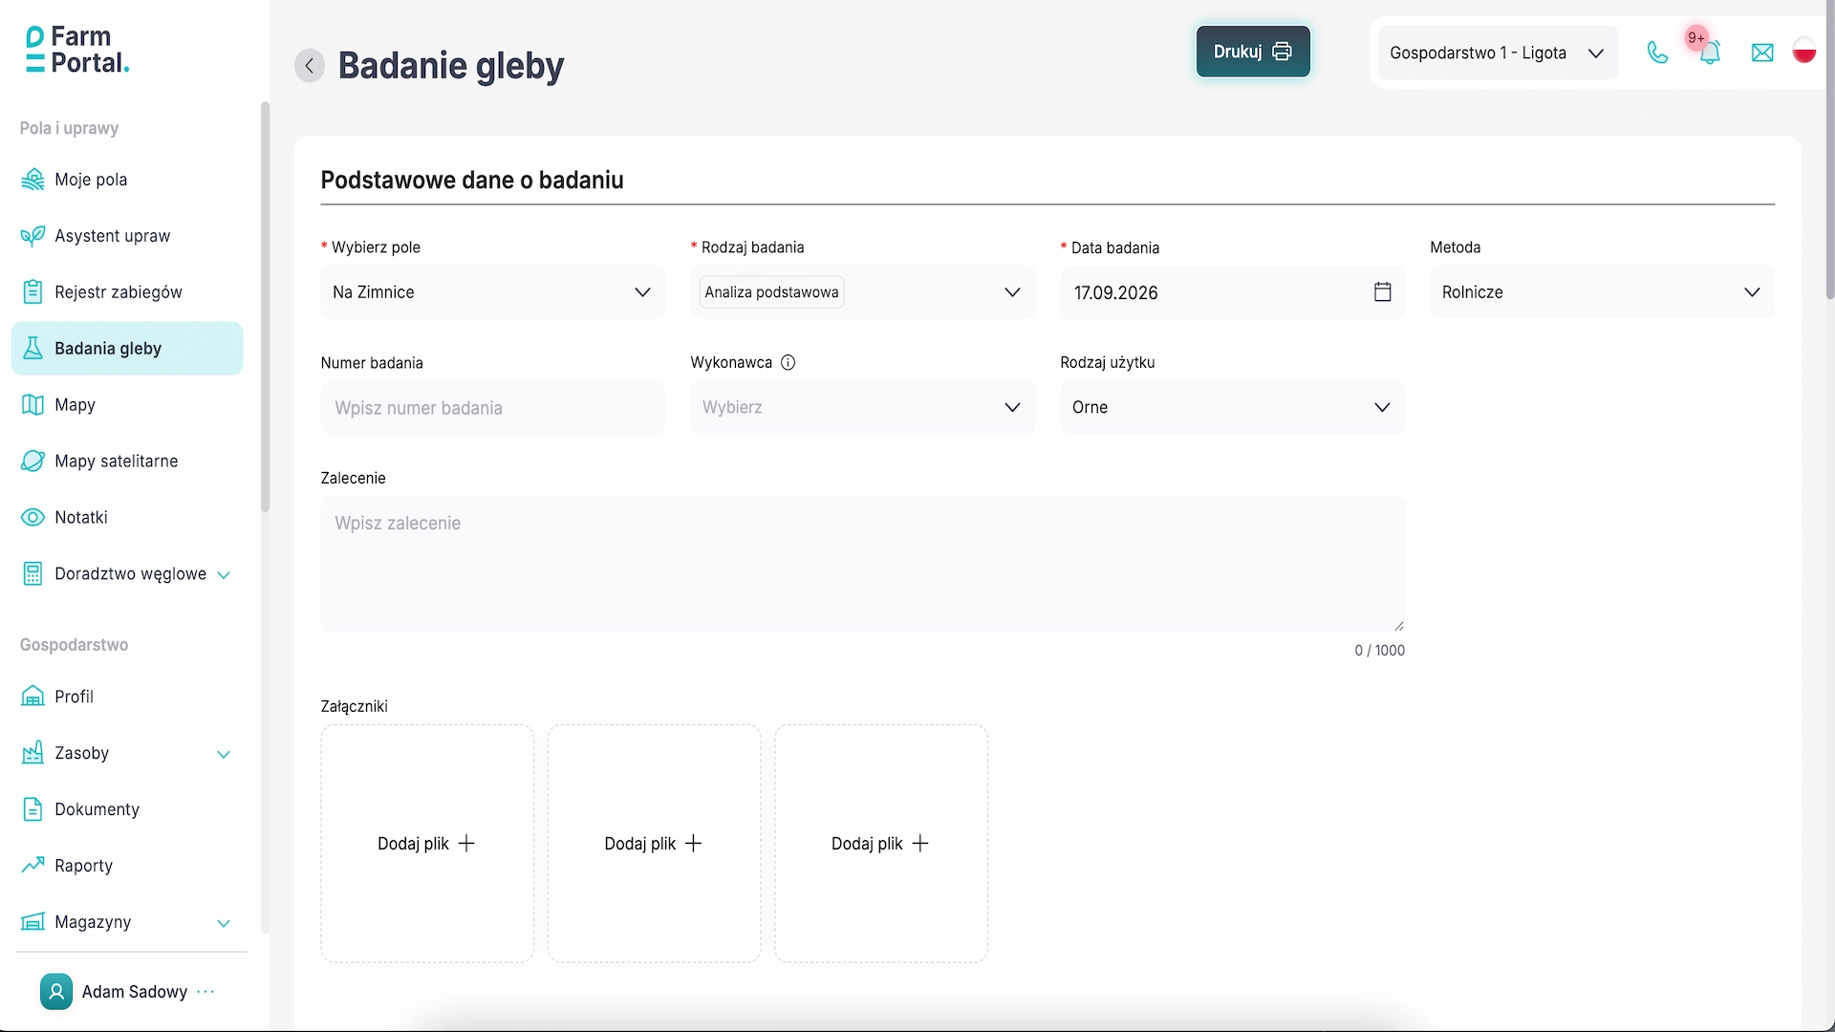Click the Analiza podstawowa tag
Image resolution: width=1835 pixels, height=1032 pixels.
click(771, 292)
